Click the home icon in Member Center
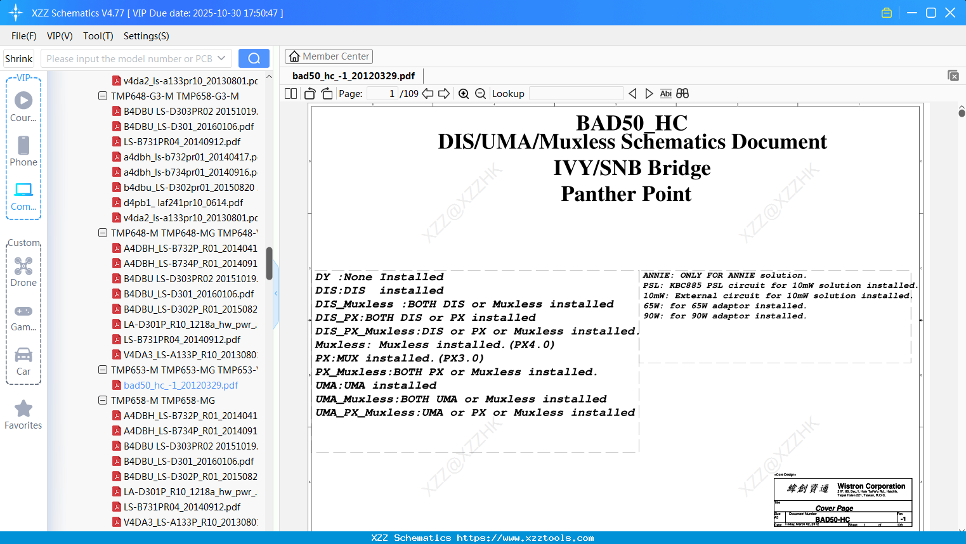The width and height of the screenshot is (966, 544). coord(294,56)
